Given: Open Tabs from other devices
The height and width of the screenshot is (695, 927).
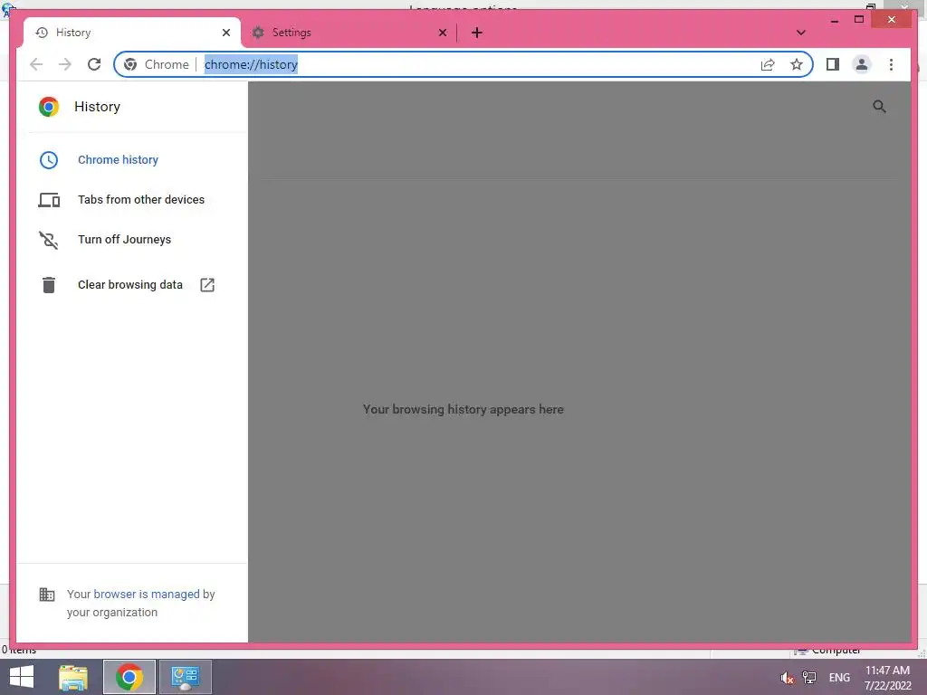Looking at the screenshot, I should [140, 200].
